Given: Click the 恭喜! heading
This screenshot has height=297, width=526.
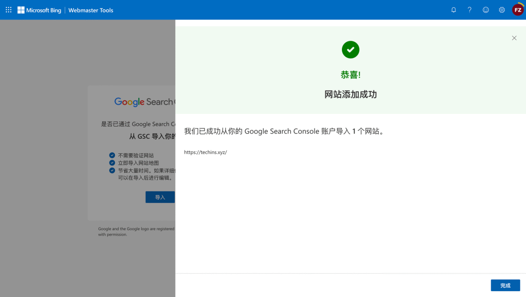Looking at the screenshot, I should pos(351,75).
